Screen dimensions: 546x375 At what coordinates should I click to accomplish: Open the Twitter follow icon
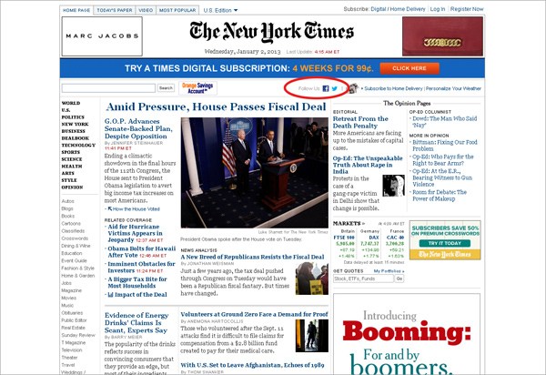pyautogui.click(x=335, y=88)
